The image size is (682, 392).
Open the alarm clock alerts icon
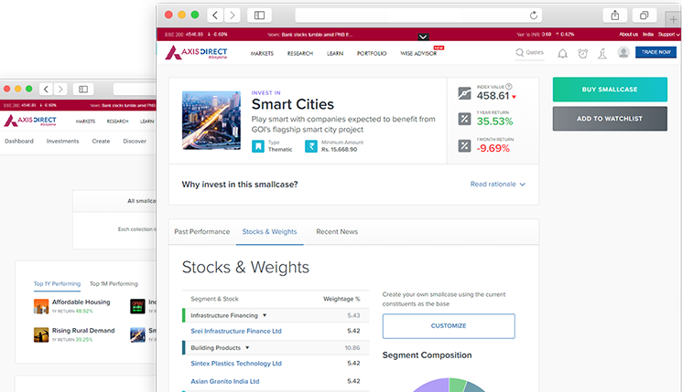[x=583, y=53]
